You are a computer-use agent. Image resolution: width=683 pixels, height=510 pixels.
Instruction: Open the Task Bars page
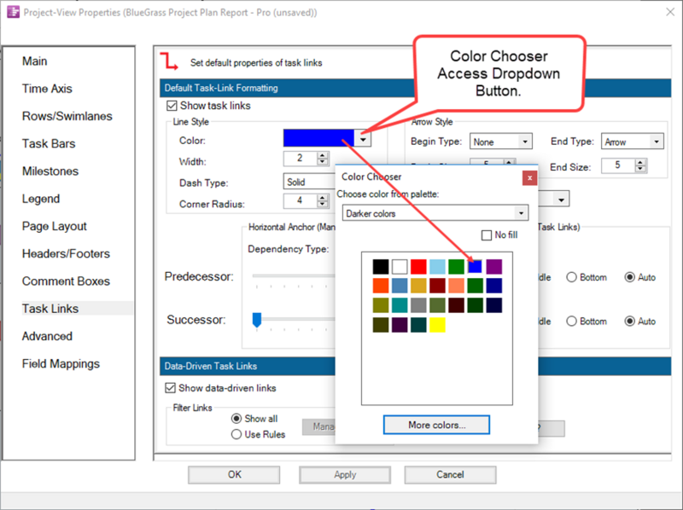(49, 143)
